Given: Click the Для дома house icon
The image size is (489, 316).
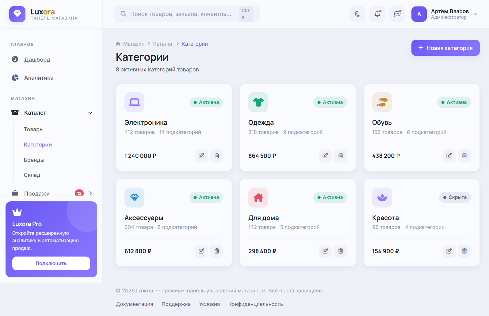Looking at the screenshot, I should 258,197.
